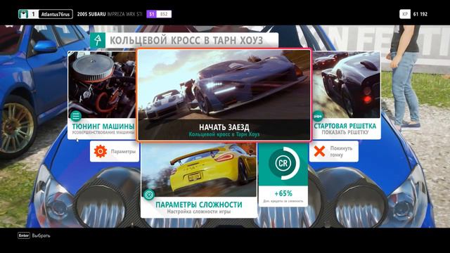Click the player level number 1
Screen dimensions: 450x253
point(33,14)
